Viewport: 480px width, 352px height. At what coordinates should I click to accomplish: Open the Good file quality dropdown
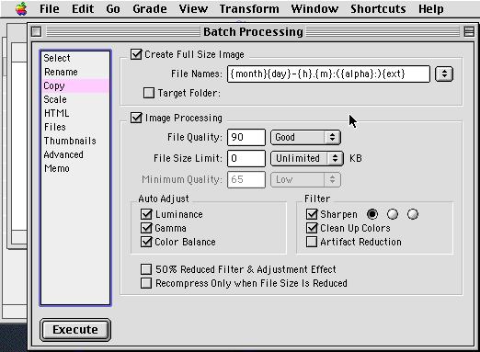(x=305, y=137)
